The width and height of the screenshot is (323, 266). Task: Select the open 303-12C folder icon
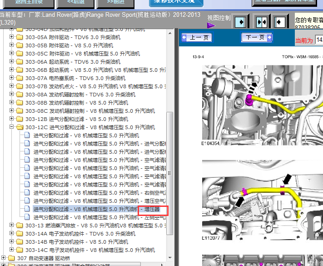pyautogui.click(x=20, y=127)
